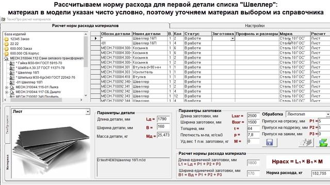330x185 pixels.
Task: Click the sheet metal material thumbnail image
Action: [x=51, y=146]
